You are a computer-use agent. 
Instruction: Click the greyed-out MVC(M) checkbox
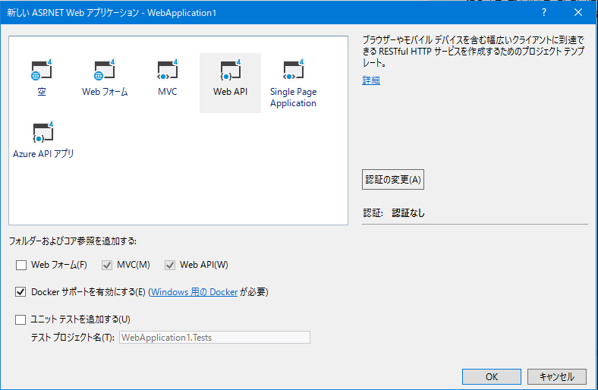pos(107,265)
